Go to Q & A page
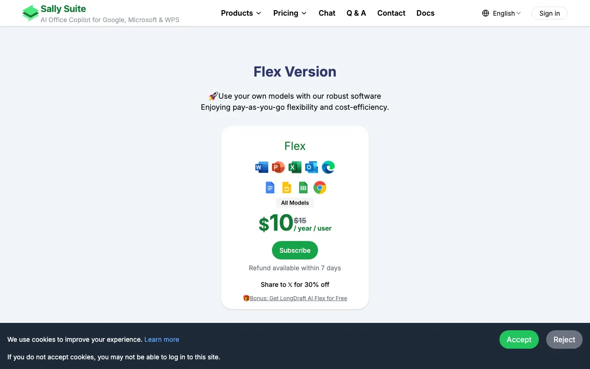The image size is (590, 369). [x=356, y=13]
